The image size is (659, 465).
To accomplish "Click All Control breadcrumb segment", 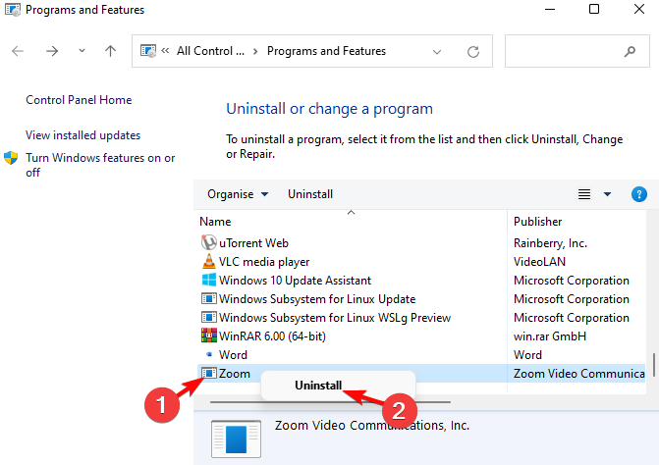I will tap(210, 51).
